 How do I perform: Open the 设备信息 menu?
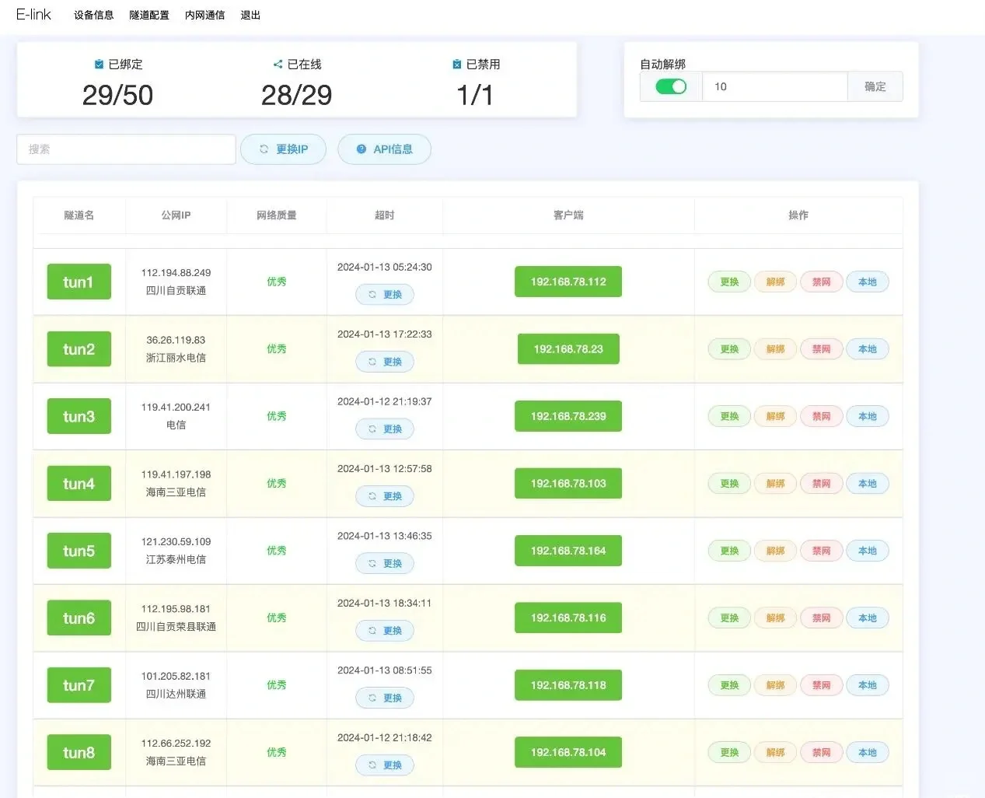[93, 15]
